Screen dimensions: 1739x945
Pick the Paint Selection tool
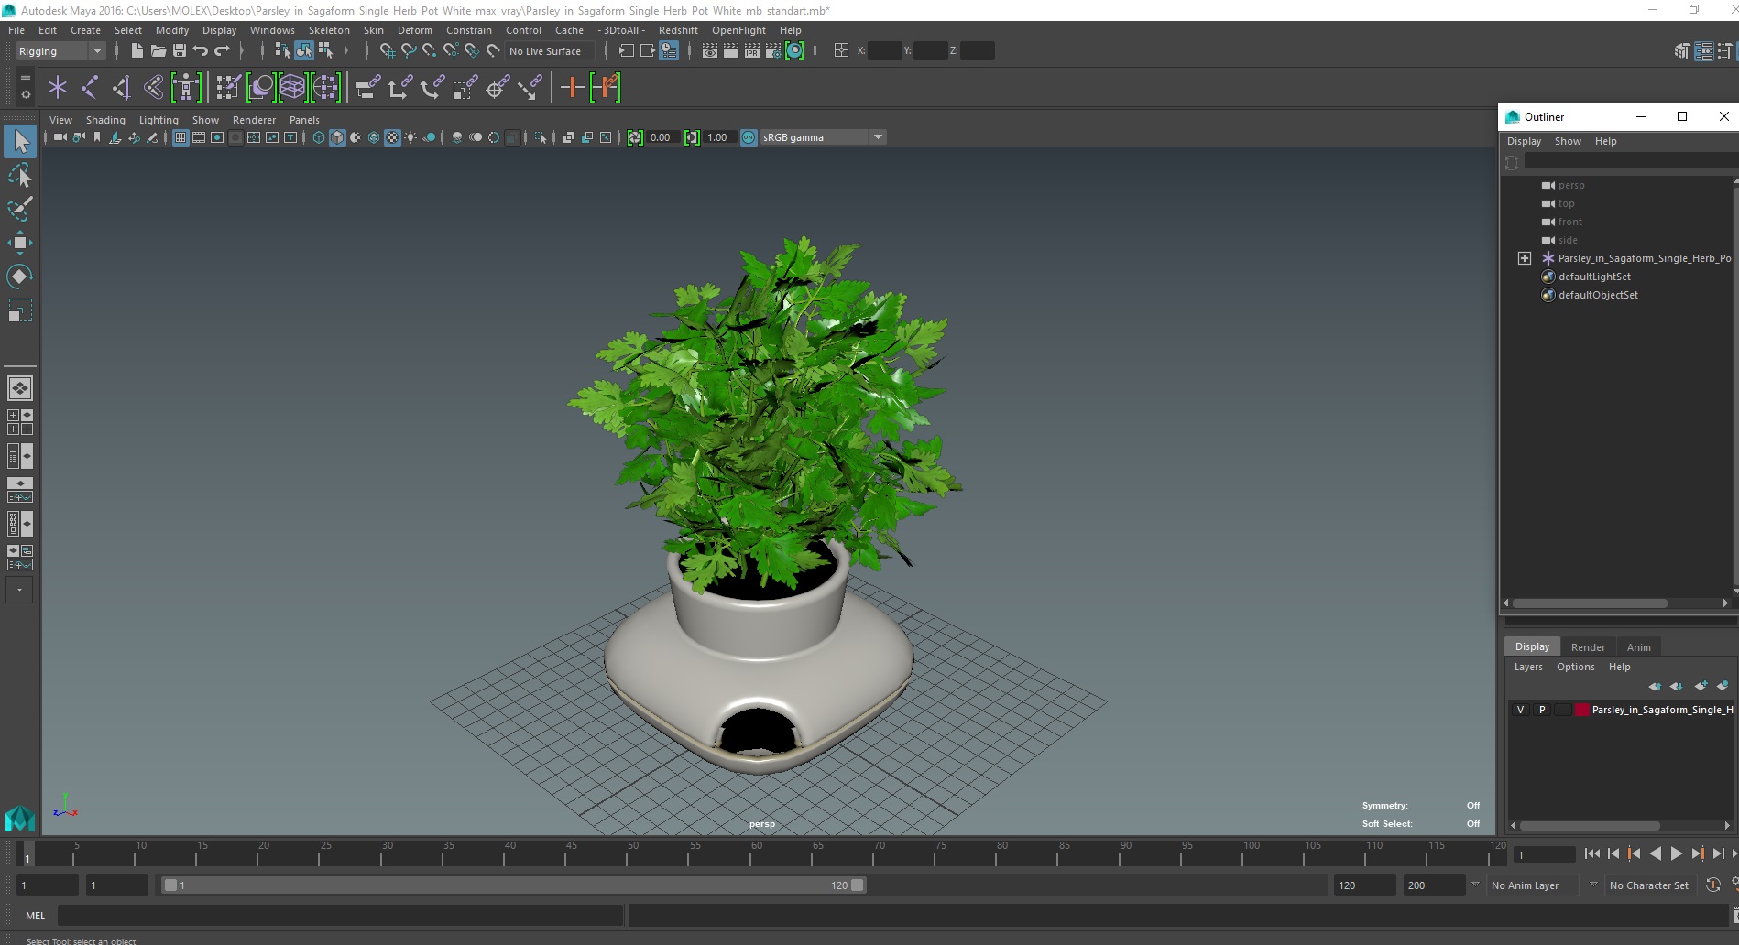point(20,209)
